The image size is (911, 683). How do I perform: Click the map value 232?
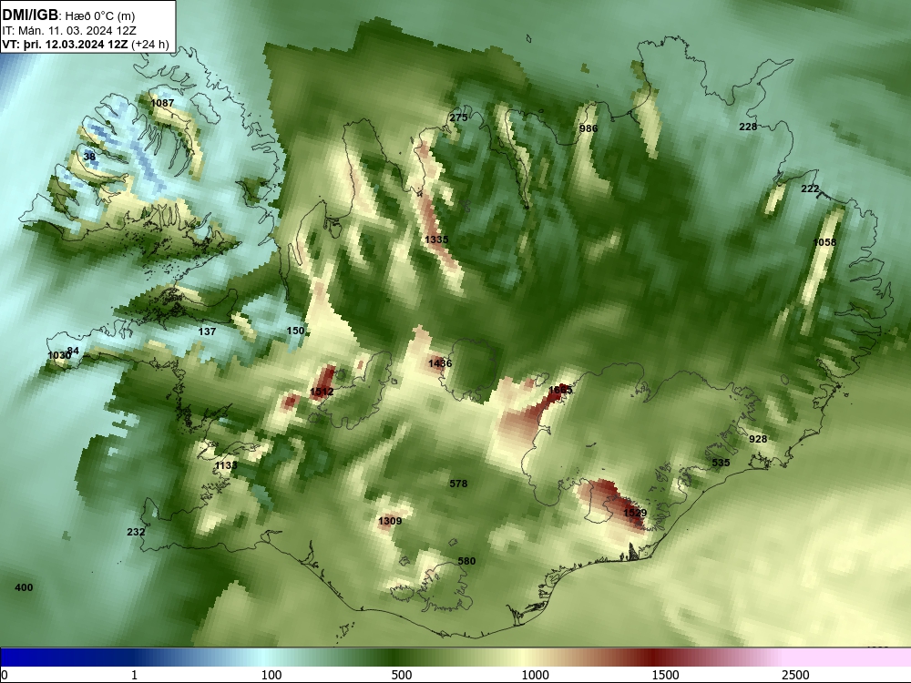136,532
